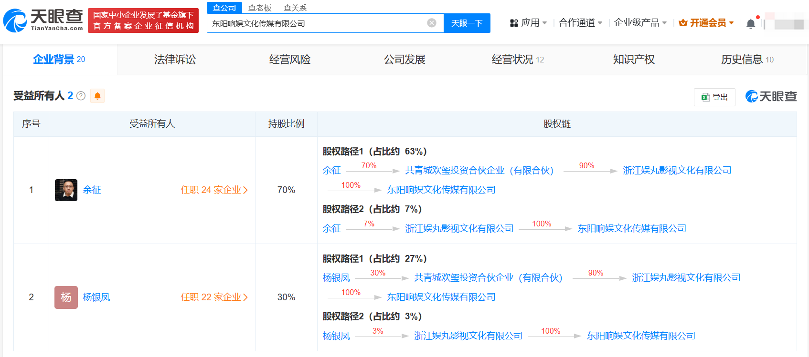The width and height of the screenshot is (809, 357).
Task: Click the 股权路径2（占比约 3%） heading
Action: pyautogui.click(x=373, y=316)
